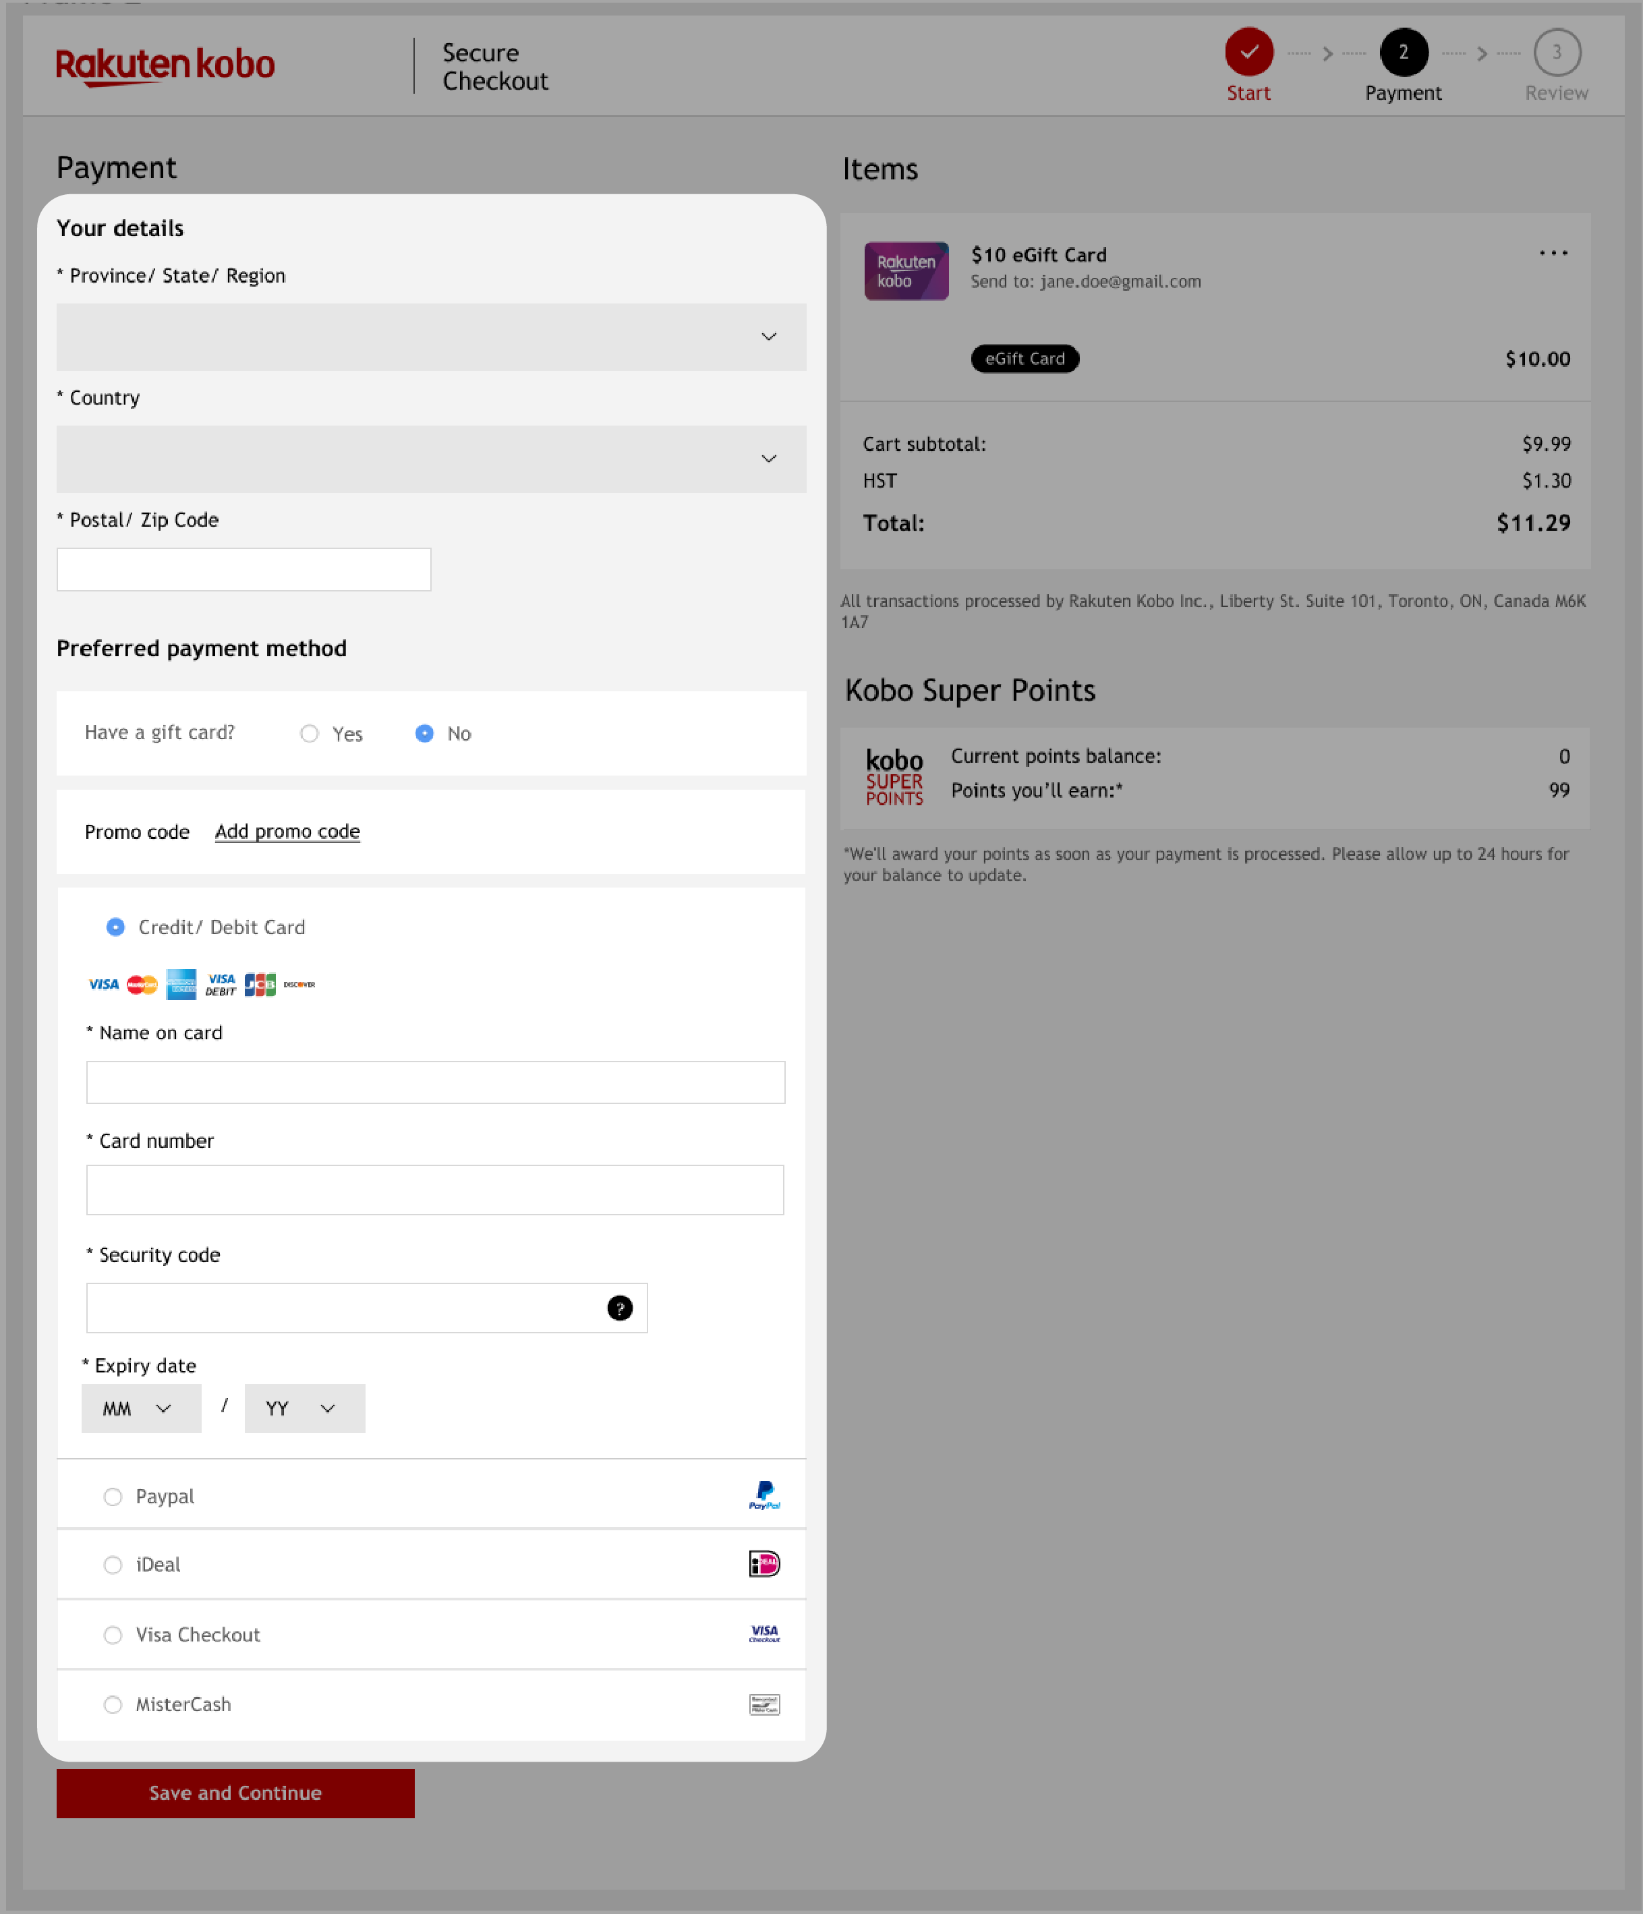Click the Save and Continue button
1643x1914 pixels.
[235, 1792]
